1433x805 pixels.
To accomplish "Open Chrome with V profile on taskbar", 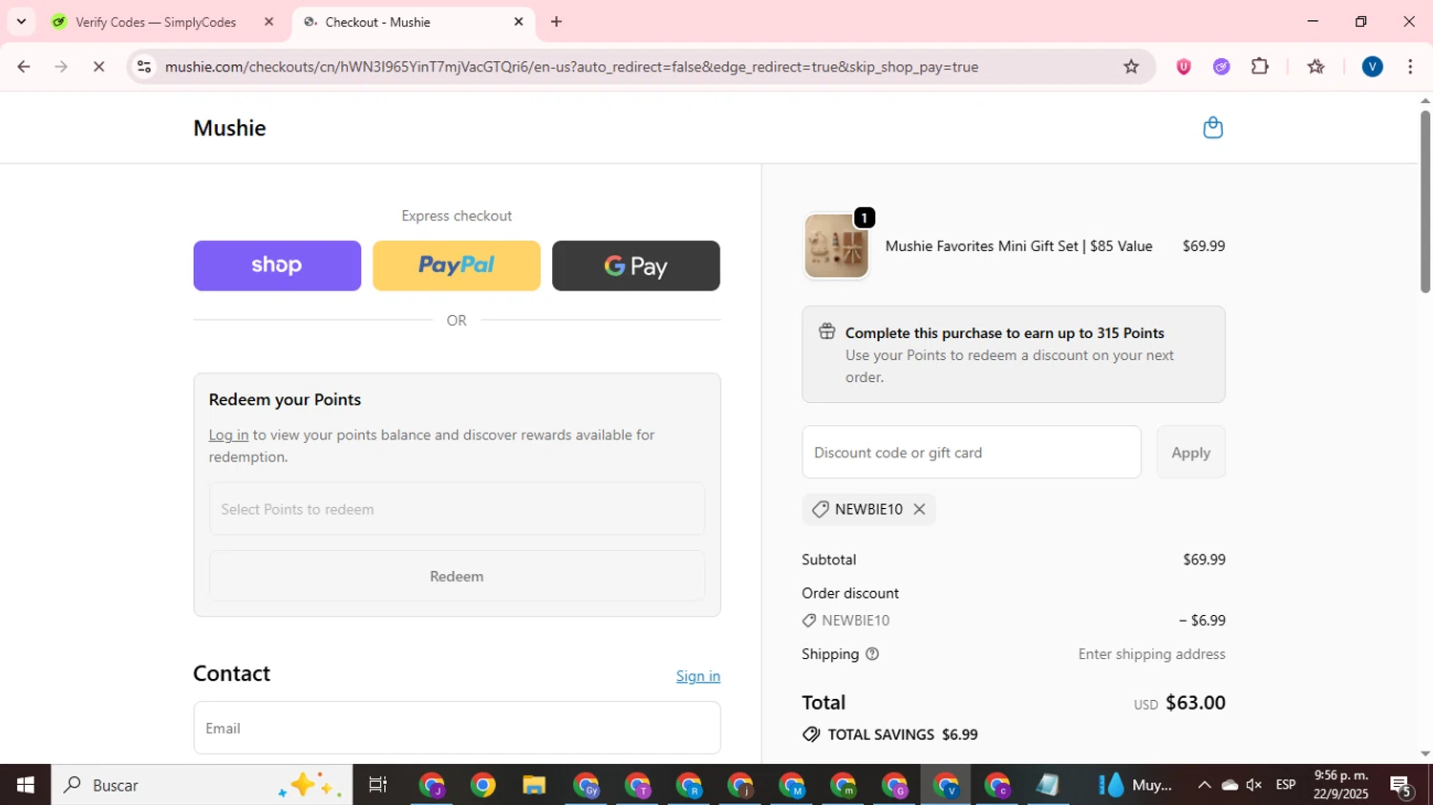I will [947, 785].
